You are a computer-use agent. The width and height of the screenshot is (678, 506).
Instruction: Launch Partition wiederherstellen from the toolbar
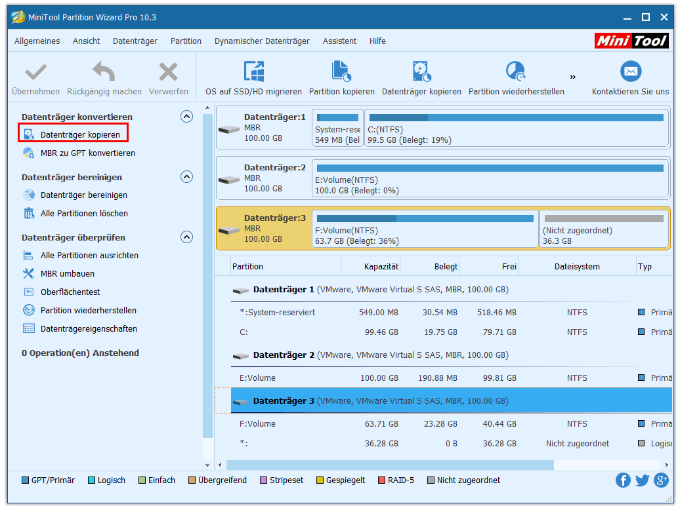point(516,71)
